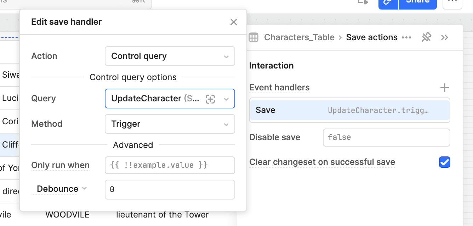Image resolution: width=473 pixels, height=226 pixels.
Task: Open the Method dropdown set to Trigger
Action: [x=170, y=124]
